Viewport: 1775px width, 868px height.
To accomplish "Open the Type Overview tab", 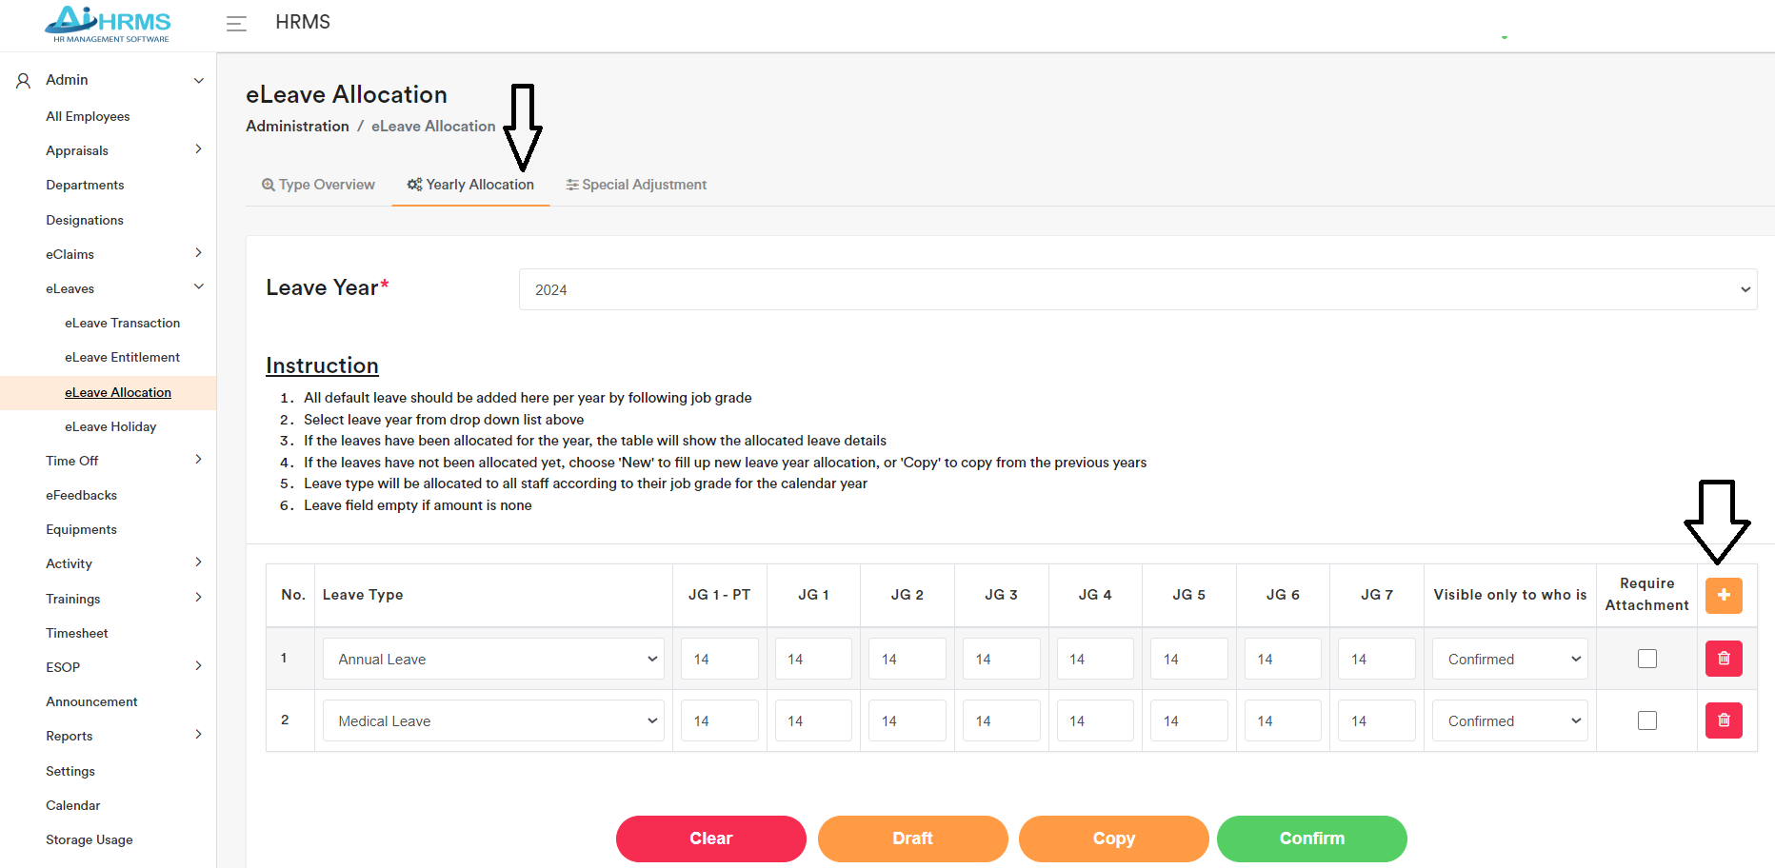I will pos(318,185).
